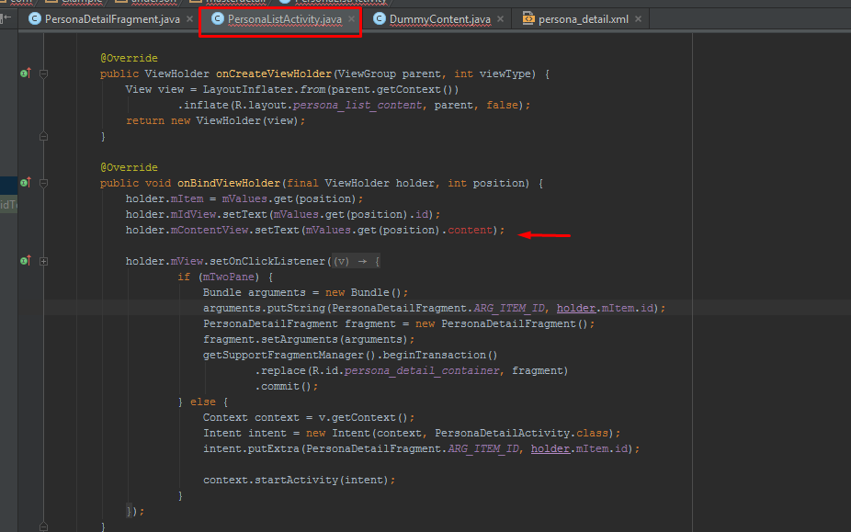The image size is (851, 532).
Task: Switch to the DummyContent.java tab
Action: pyautogui.click(x=439, y=18)
